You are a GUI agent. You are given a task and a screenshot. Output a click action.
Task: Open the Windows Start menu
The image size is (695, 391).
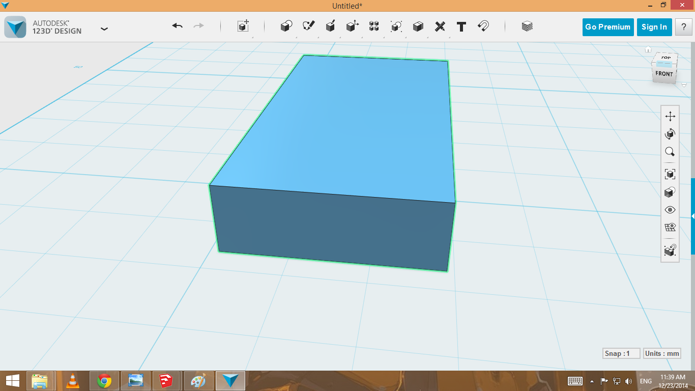(x=13, y=381)
